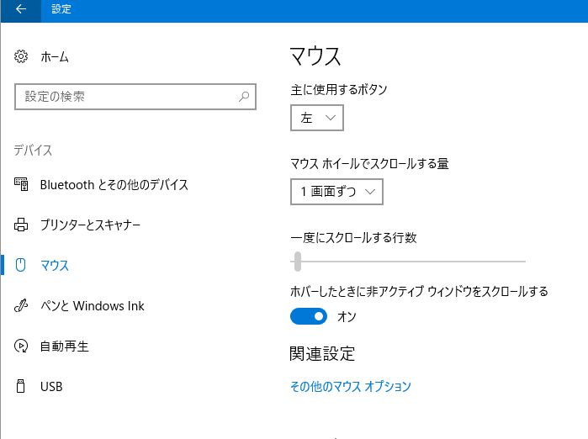Click the マウス page heading
The width and height of the screenshot is (588, 439).
tap(315, 56)
